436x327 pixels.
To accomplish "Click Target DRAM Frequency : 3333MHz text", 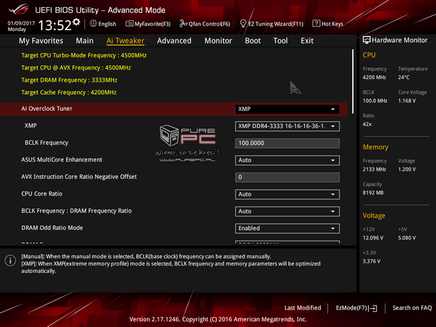I will pos(69,80).
